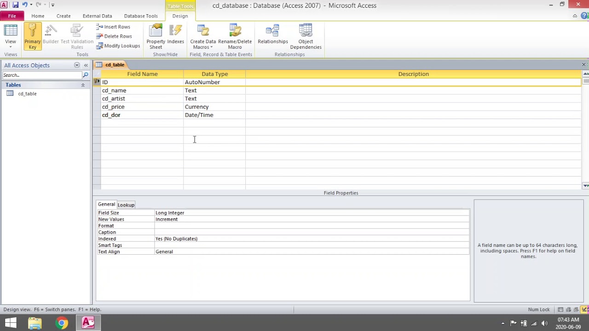Click the Datasheet View status bar icon
The height and width of the screenshot is (331, 589).
click(560, 310)
